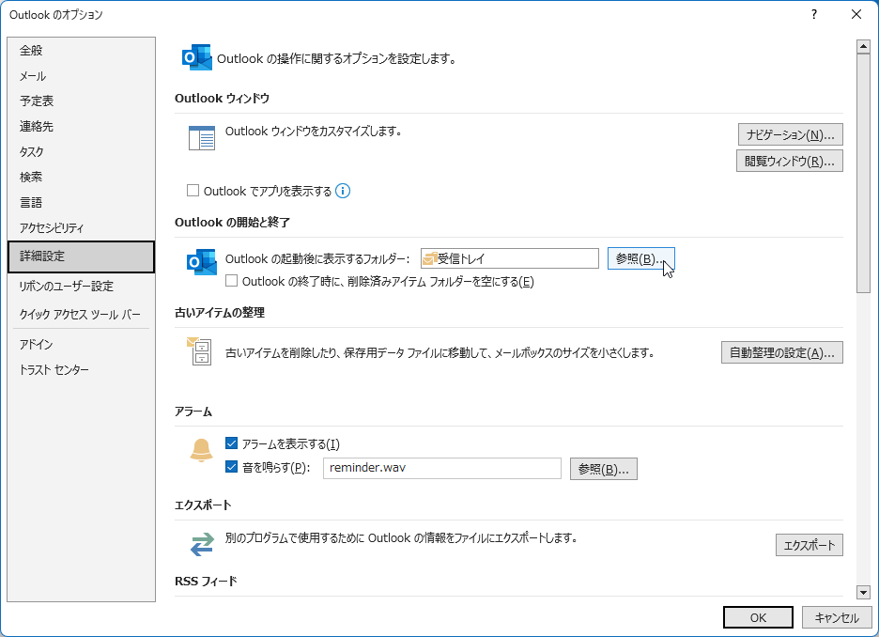Close the Outlook のオプション dialog
This screenshot has width=879, height=637.
(856, 15)
